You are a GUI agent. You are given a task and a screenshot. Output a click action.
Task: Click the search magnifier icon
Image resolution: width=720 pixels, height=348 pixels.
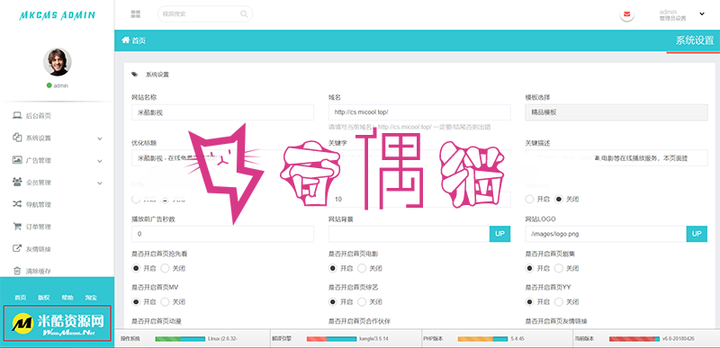[244, 14]
